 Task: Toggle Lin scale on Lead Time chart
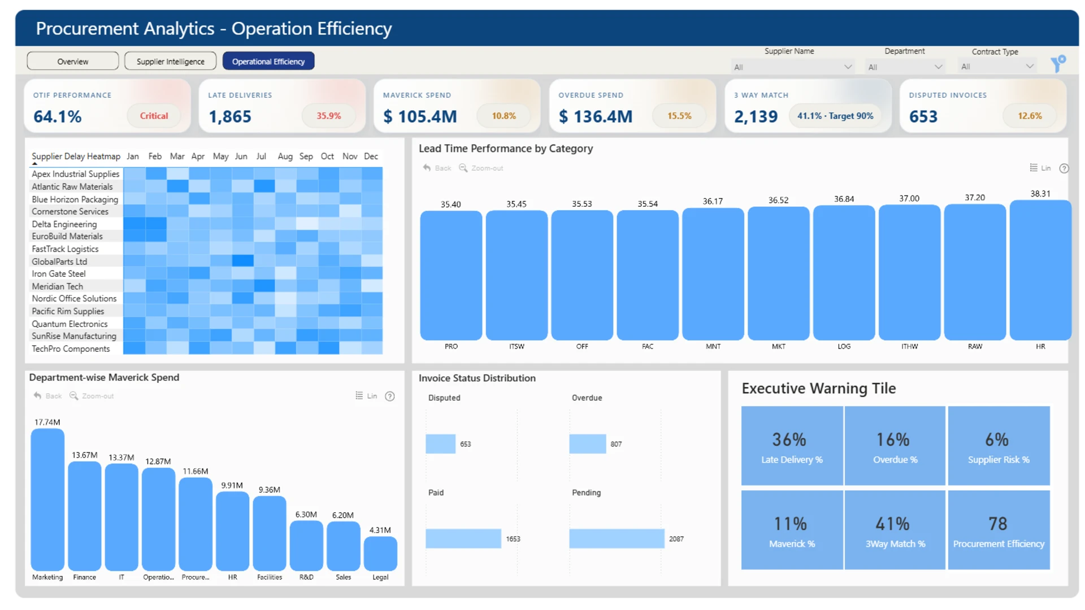[1040, 168]
